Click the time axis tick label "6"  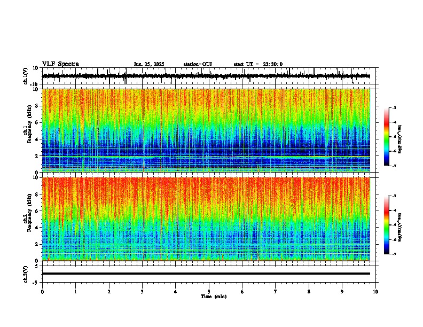(x=242, y=292)
